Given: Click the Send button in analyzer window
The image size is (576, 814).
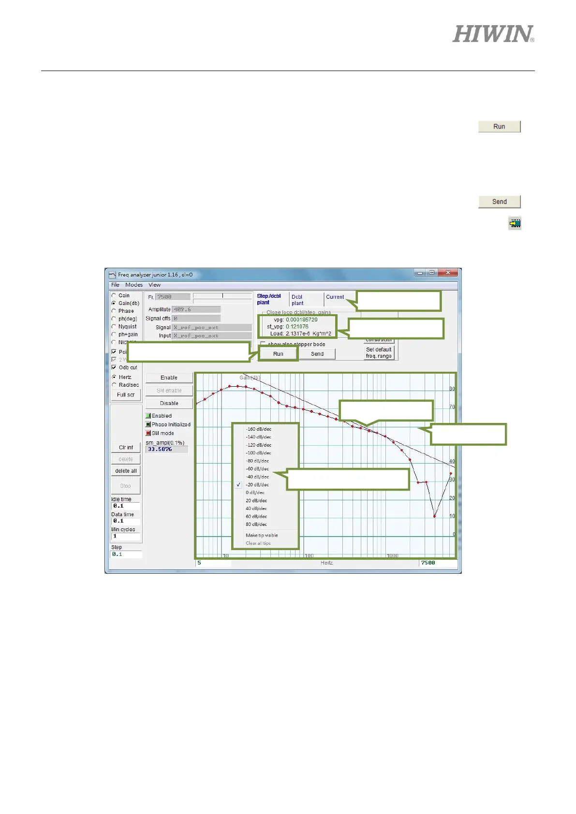Looking at the screenshot, I should pyautogui.click(x=317, y=354).
